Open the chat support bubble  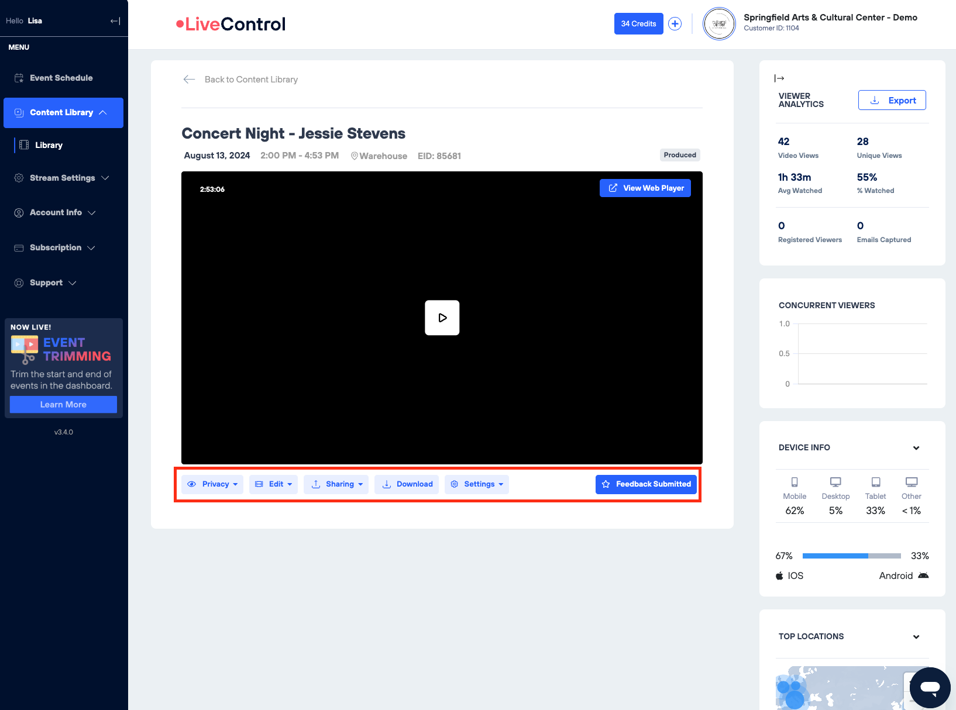(x=929, y=687)
